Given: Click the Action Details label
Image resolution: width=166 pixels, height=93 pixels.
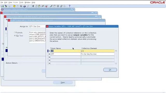Looking at the screenshot, I should point(11,63).
